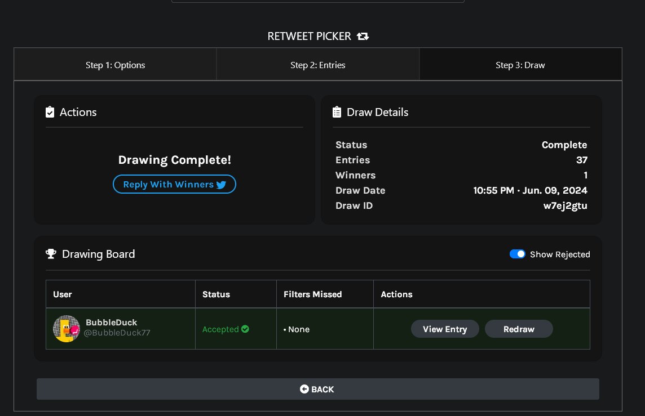Click the Reply With Winners button
The height and width of the screenshot is (416, 645).
click(x=174, y=184)
